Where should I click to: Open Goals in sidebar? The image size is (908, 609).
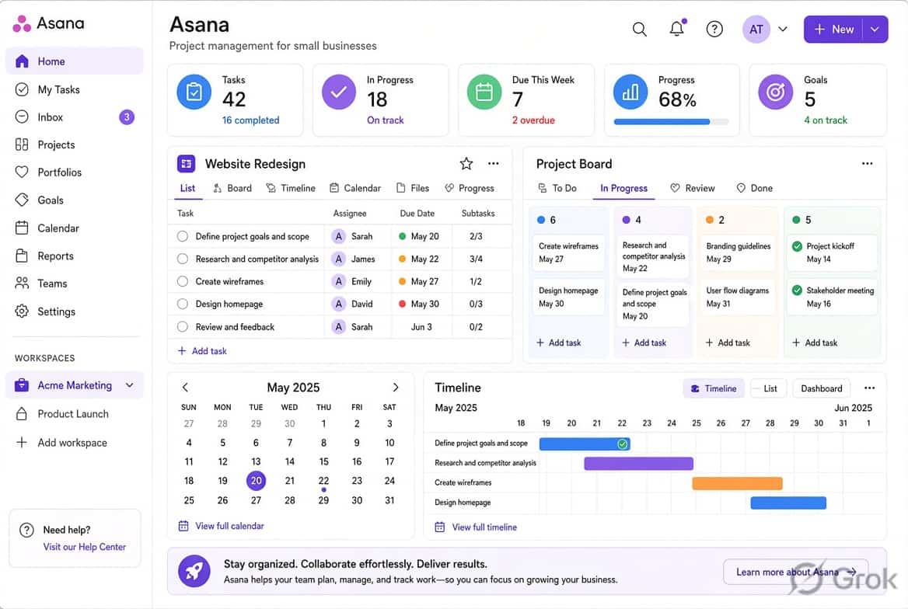[75, 200]
